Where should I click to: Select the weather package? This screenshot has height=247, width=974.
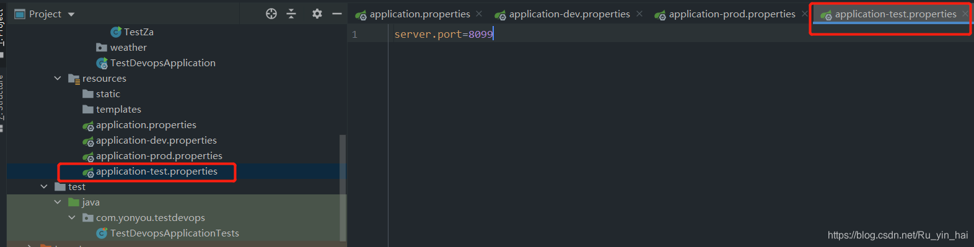[128, 47]
